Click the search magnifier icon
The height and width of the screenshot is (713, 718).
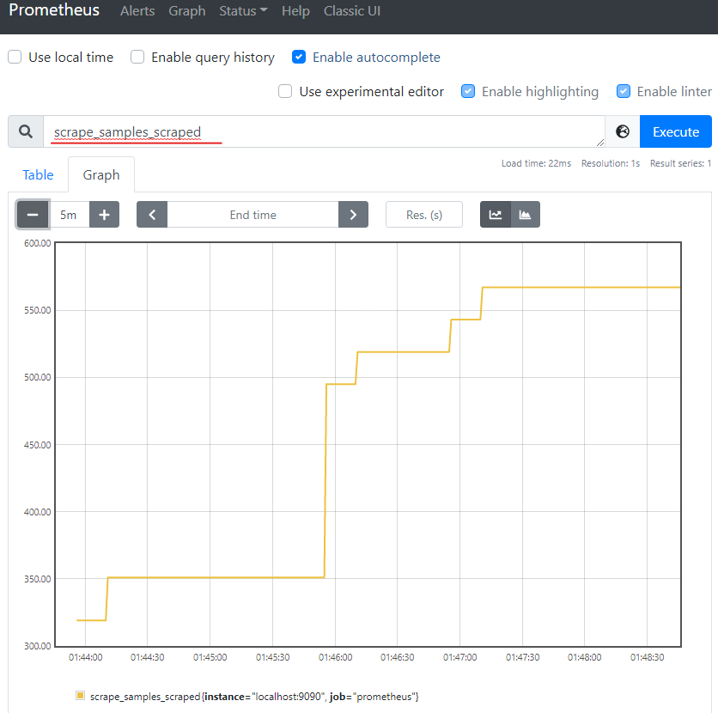tap(26, 131)
